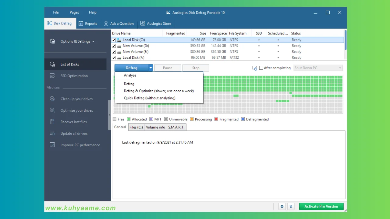Click the double-chevron expand button at bottom

[291, 207]
